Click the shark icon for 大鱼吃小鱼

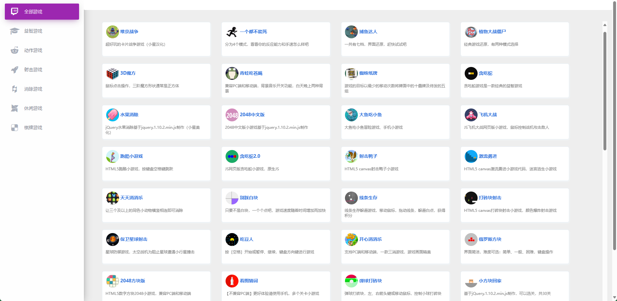[x=351, y=115]
